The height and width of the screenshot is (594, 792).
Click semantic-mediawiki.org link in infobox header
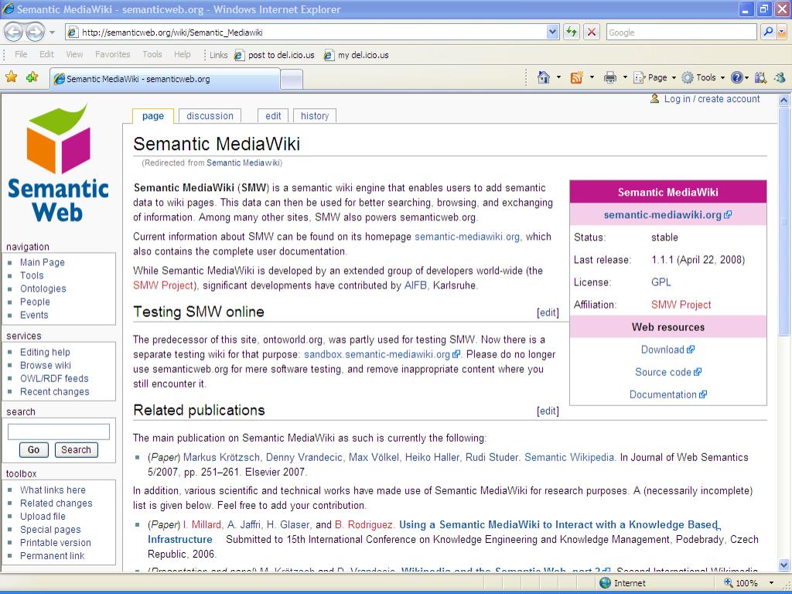pos(667,215)
